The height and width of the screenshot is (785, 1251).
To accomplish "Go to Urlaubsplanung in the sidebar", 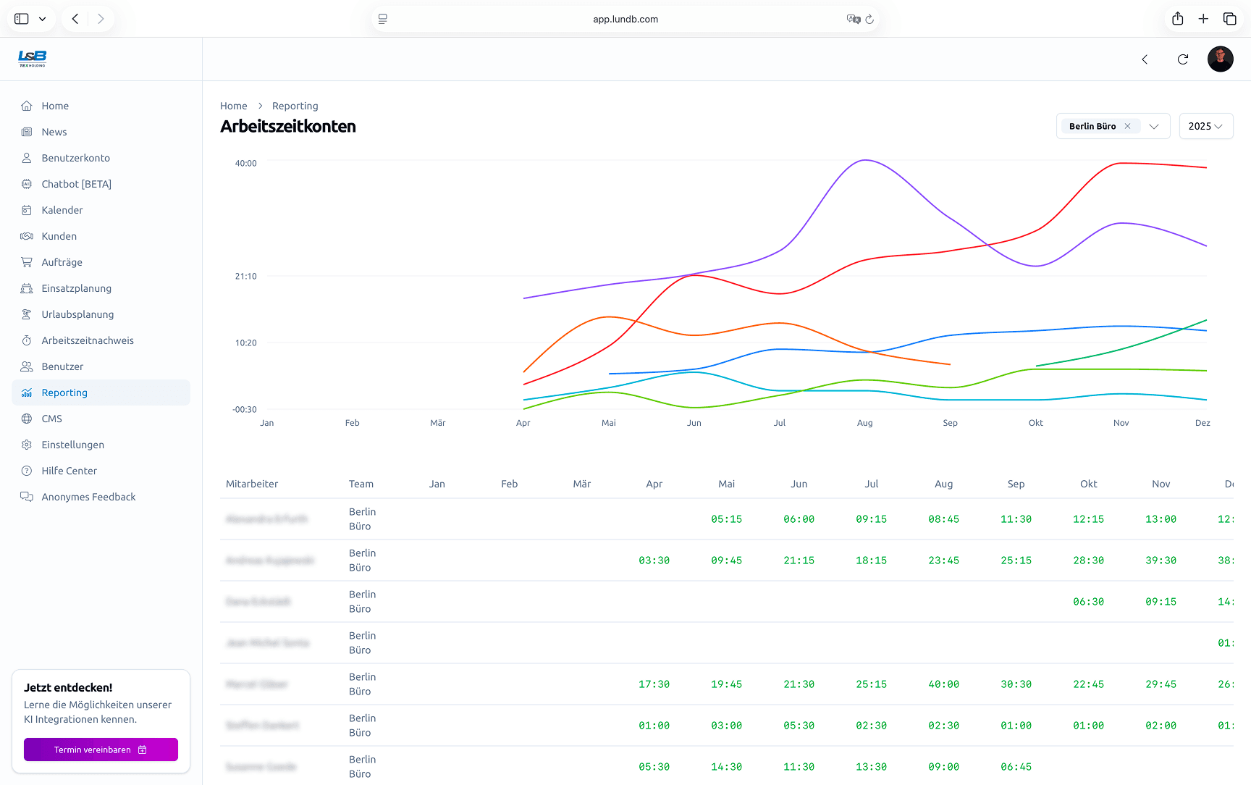I will point(77,314).
